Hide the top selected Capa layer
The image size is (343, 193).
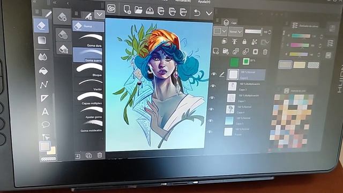click(x=213, y=74)
